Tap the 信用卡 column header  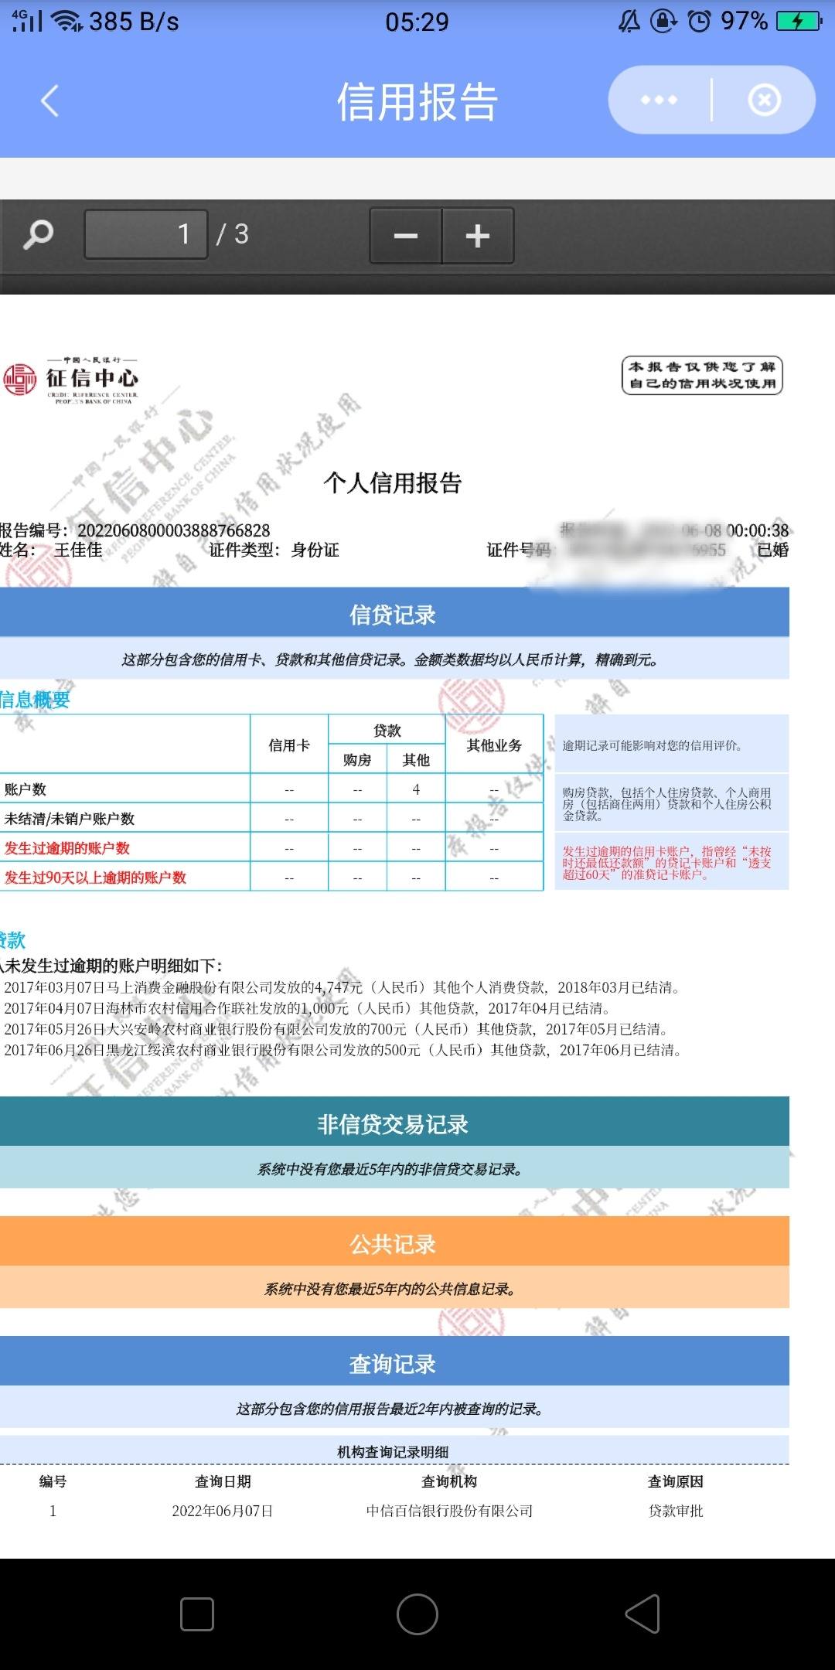click(x=289, y=745)
